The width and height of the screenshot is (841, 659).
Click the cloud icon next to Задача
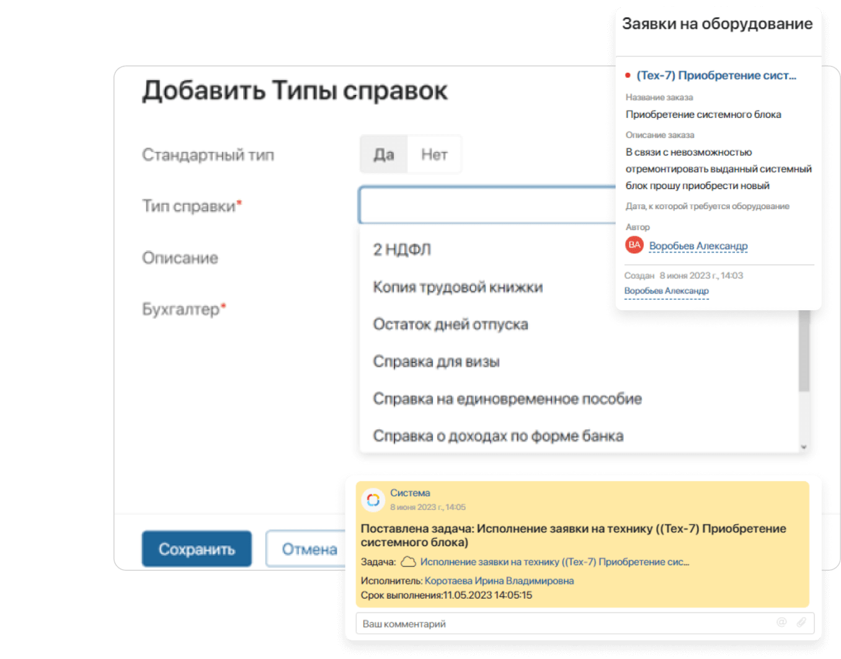pos(409,562)
